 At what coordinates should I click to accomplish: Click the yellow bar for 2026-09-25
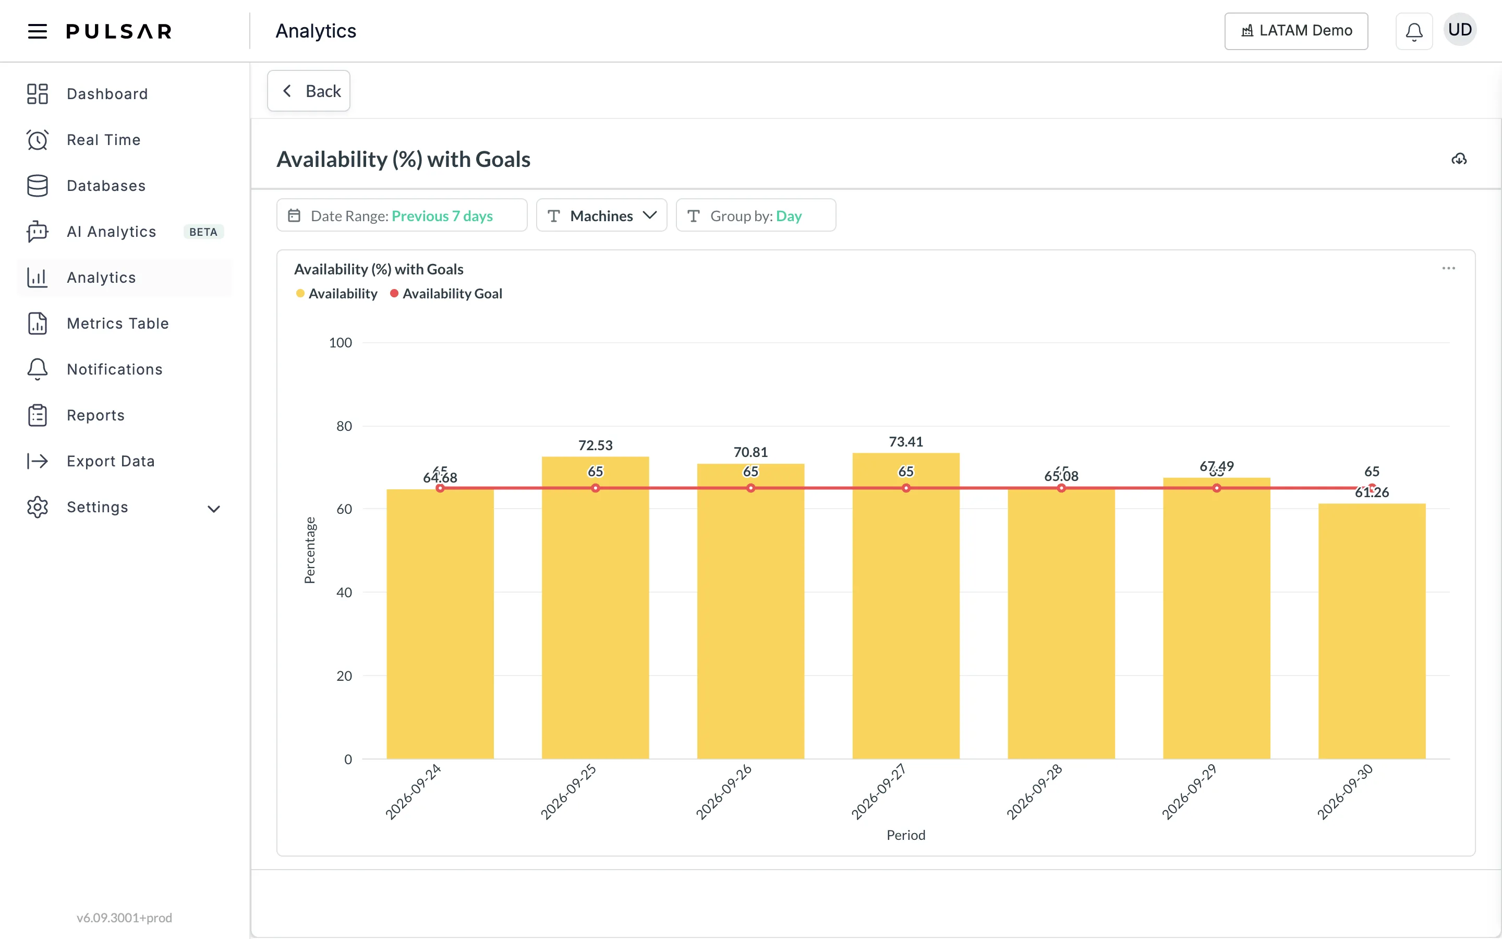point(595,607)
